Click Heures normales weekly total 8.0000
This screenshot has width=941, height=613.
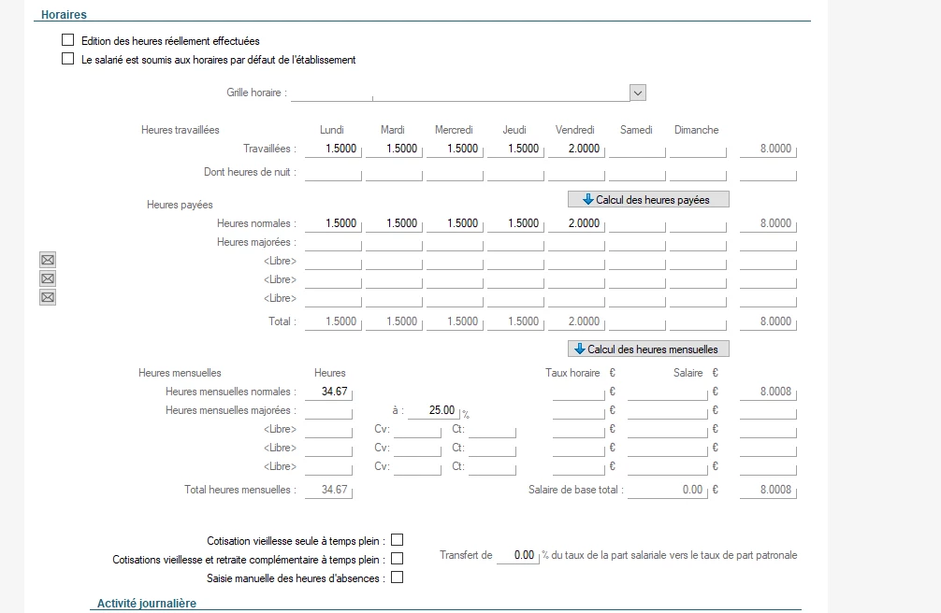pos(768,223)
